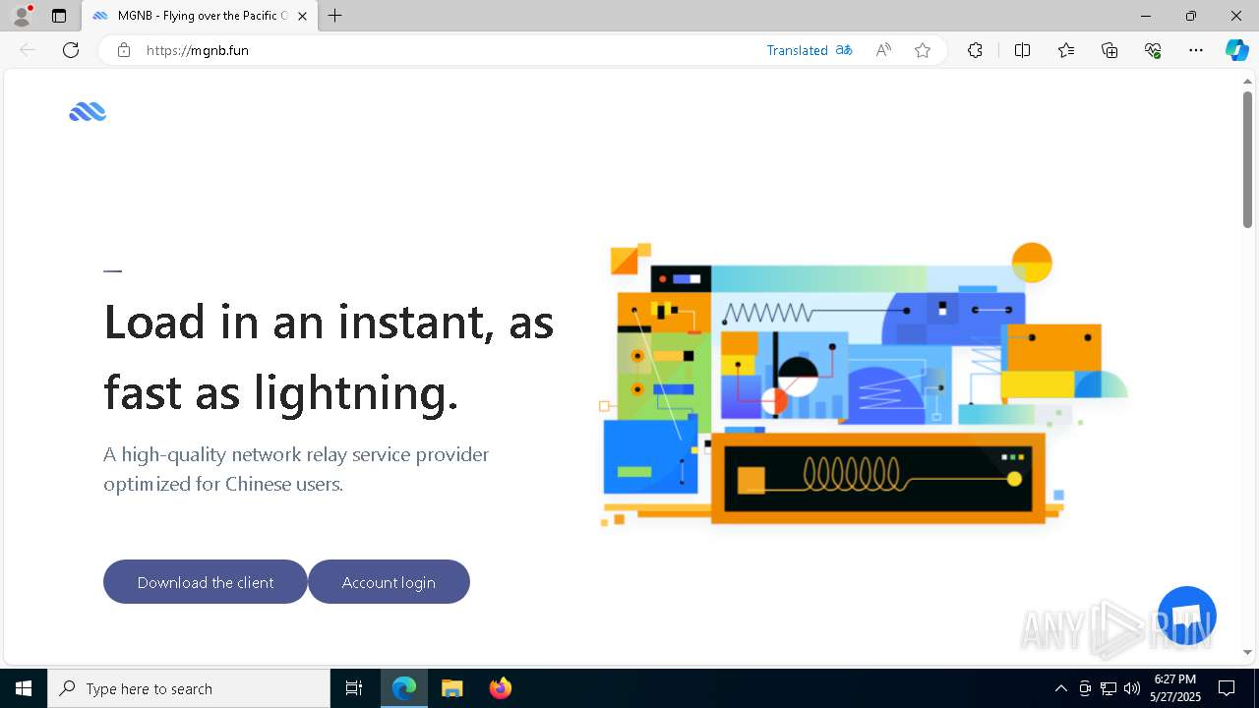Image resolution: width=1259 pixels, height=708 pixels.
Task: Open the Favorites list icon
Action: tap(1066, 50)
